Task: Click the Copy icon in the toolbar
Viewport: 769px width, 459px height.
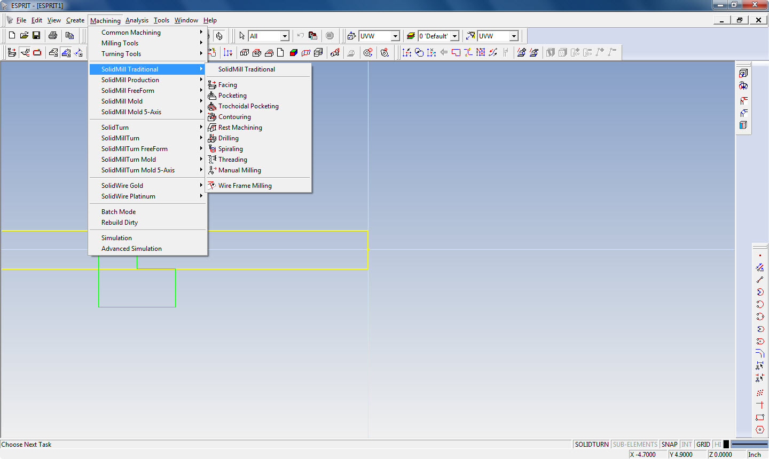Action: [69, 36]
